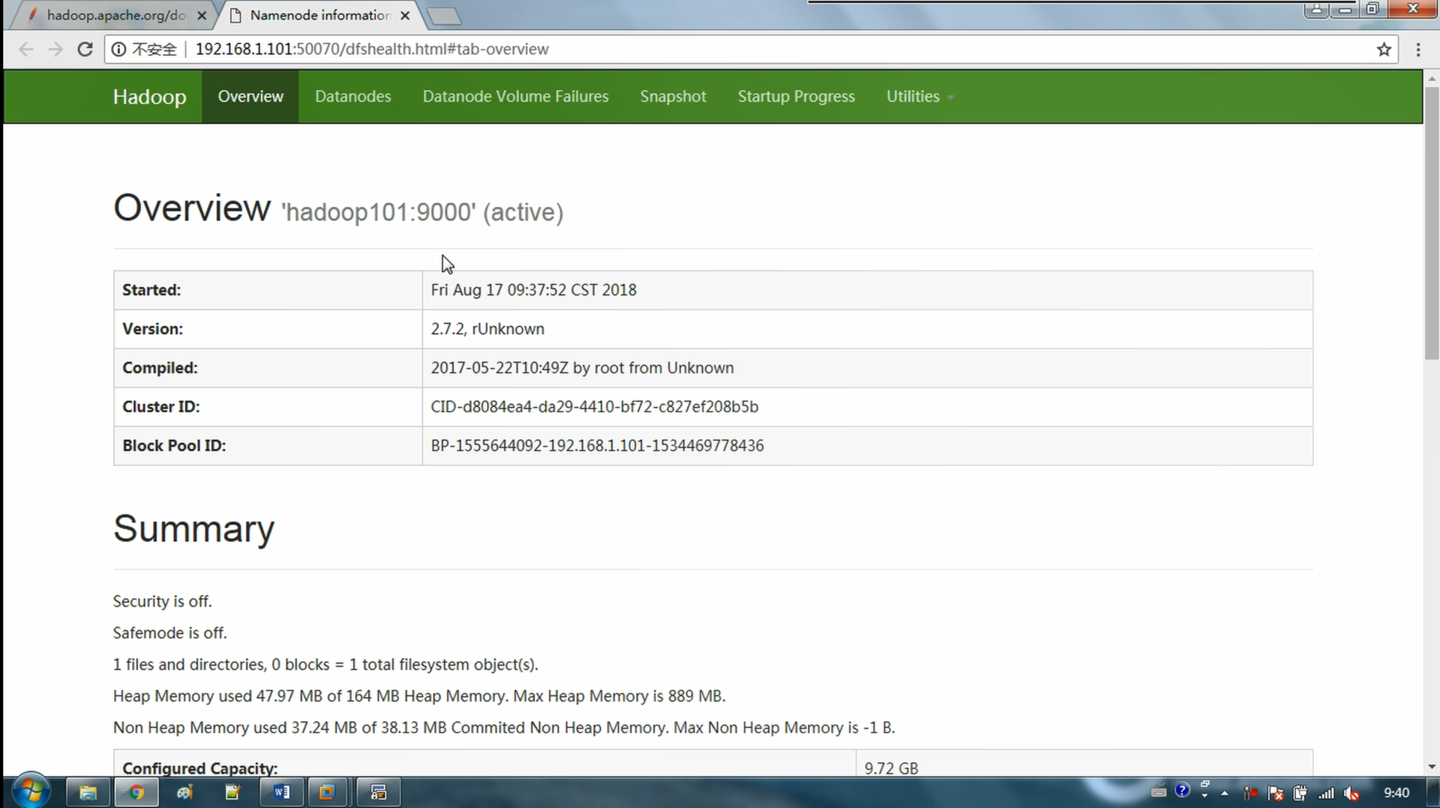Viewport: 1440px width, 808px height.
Task: Click the 'Security is off.' text
Action: [x=163, y=602]
